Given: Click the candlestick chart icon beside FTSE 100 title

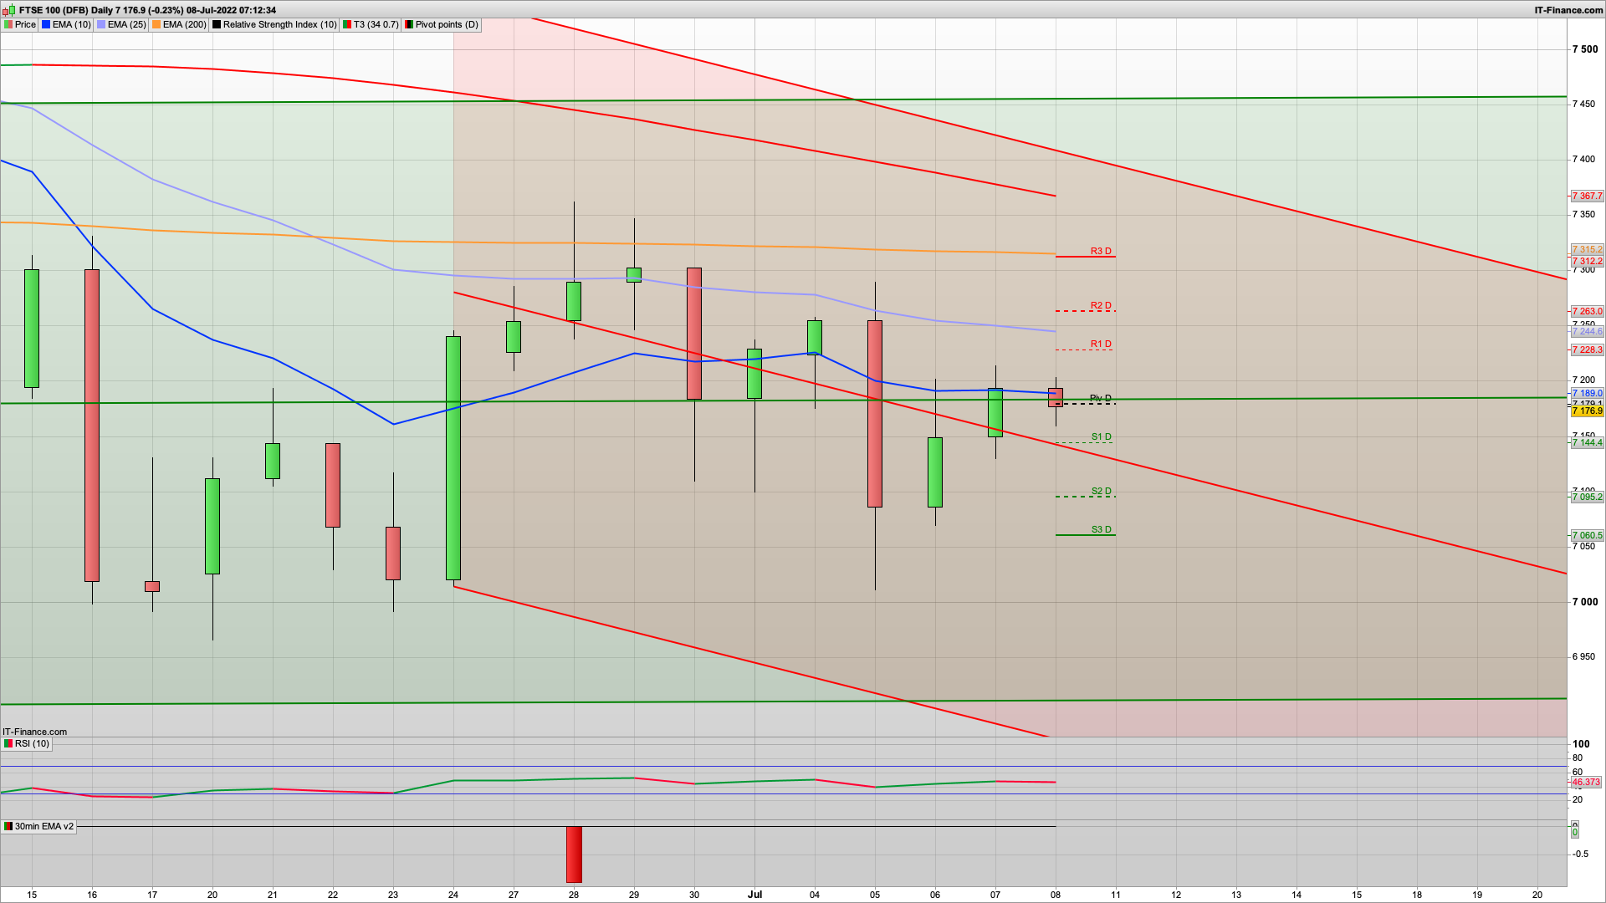Looking at the screenshot, I should 8,10.
